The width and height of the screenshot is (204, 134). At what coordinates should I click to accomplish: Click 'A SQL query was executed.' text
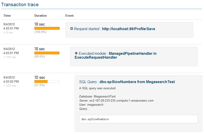(x=98, y=88)
